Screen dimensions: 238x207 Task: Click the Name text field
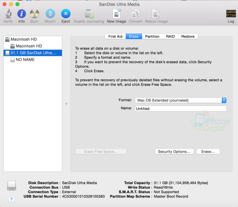[x=180, y=108]
